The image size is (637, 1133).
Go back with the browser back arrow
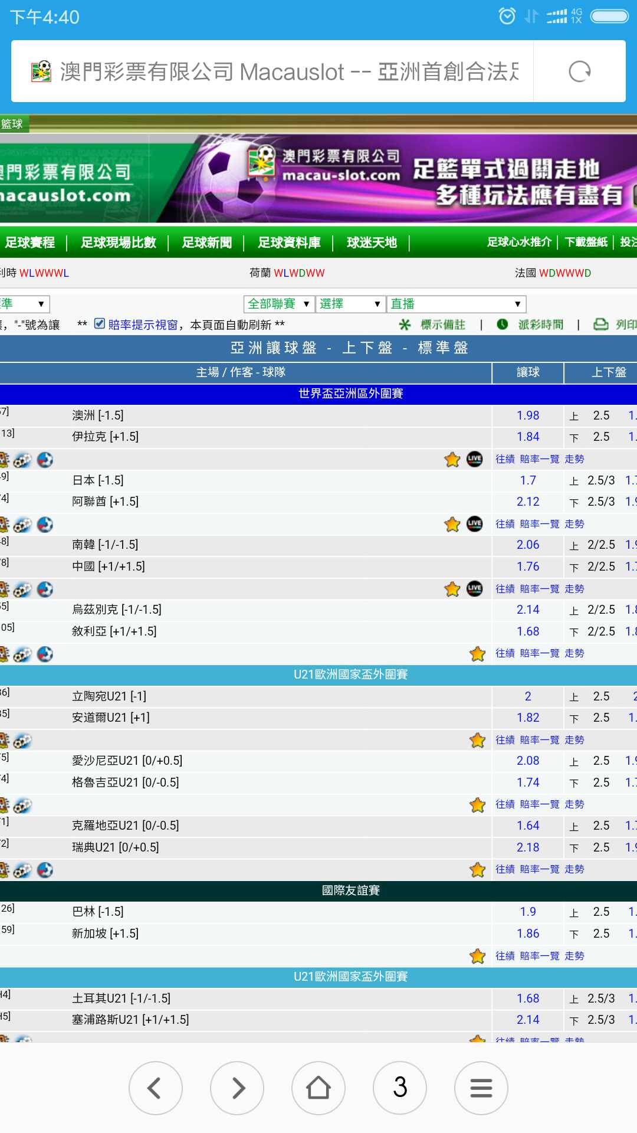coord(156,1088)
